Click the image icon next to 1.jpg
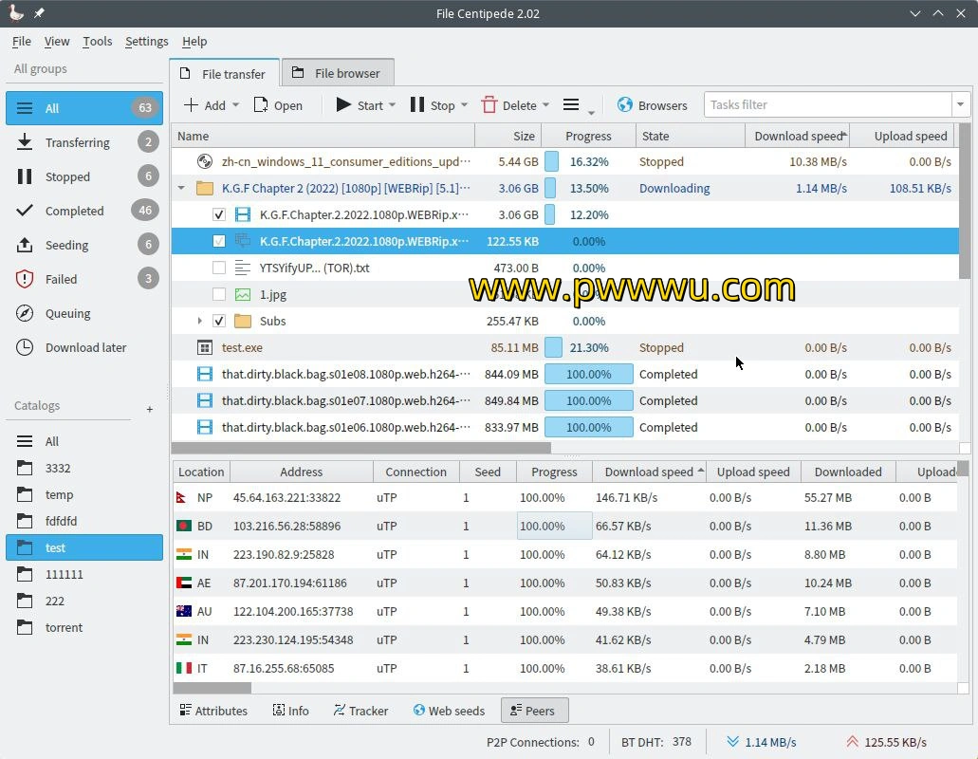 pos(243,294)
